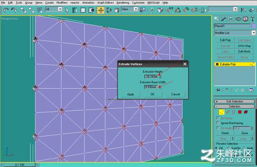Open the Utilities hammer panel icon
Image resolution: width=257 pixels, height=167 pixels.
click(252, 19)
